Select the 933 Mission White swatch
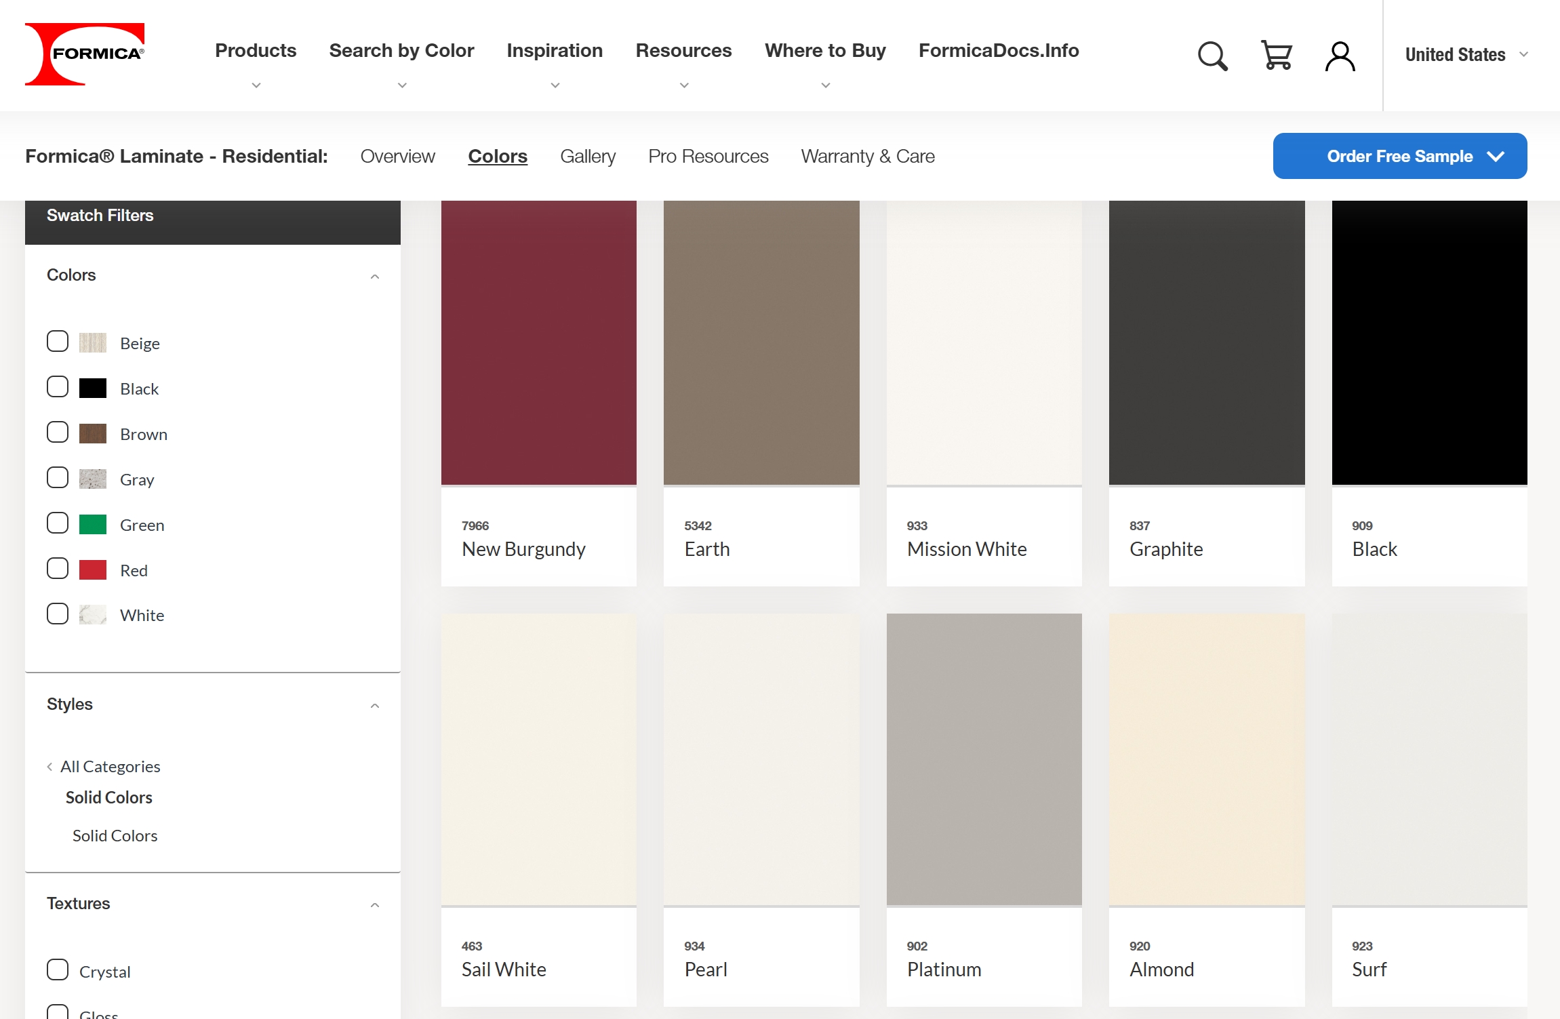 pyautogui.click(x=984, y=342)
